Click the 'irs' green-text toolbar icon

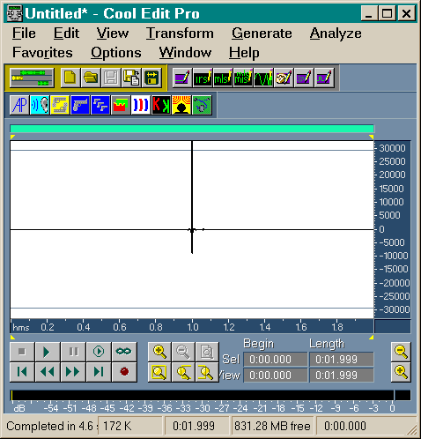click(x=203, y=78)
